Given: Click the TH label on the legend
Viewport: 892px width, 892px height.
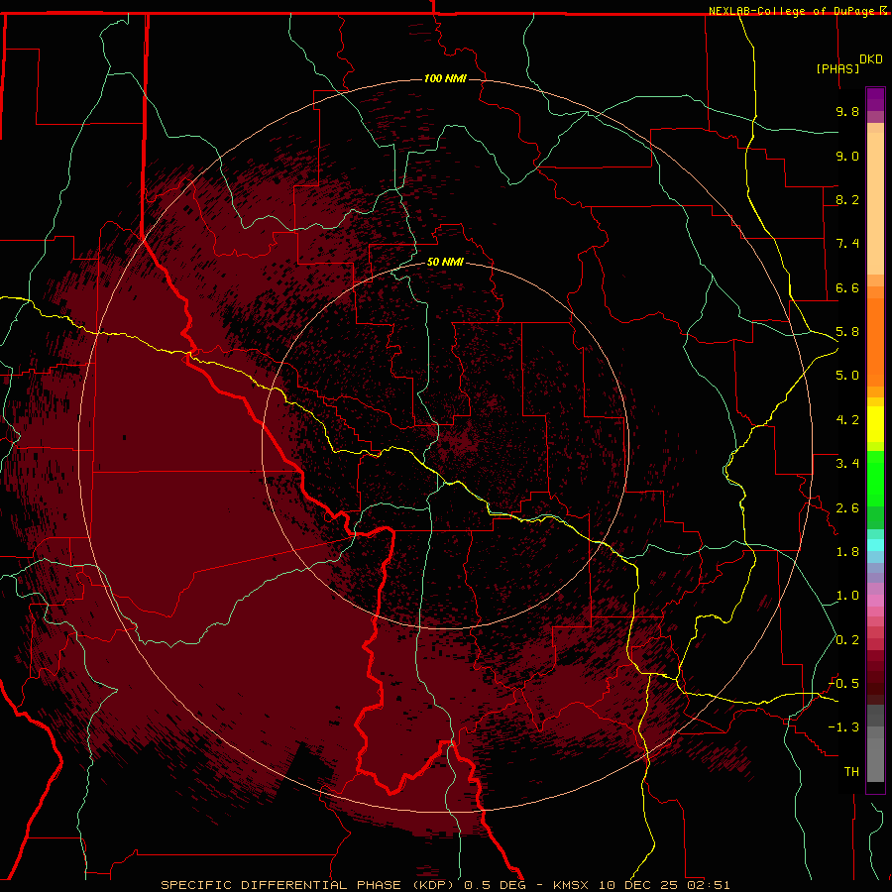Looking at the screenshot, I should coord(851,772).
